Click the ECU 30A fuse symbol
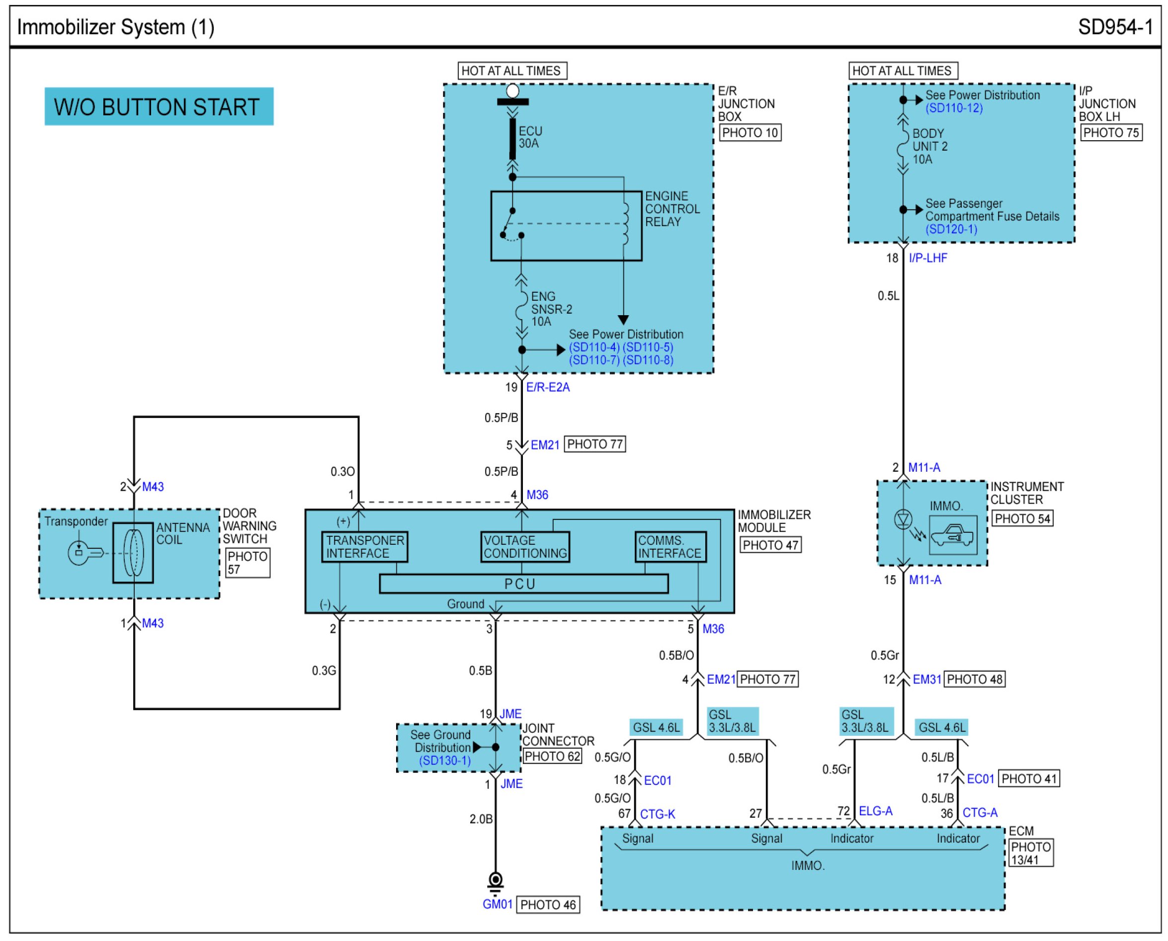Viewport: 1168px width, 941px height. click(512, 139)
